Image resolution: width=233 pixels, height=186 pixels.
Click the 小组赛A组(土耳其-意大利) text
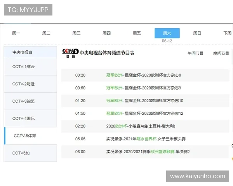(x=152, y=126)
